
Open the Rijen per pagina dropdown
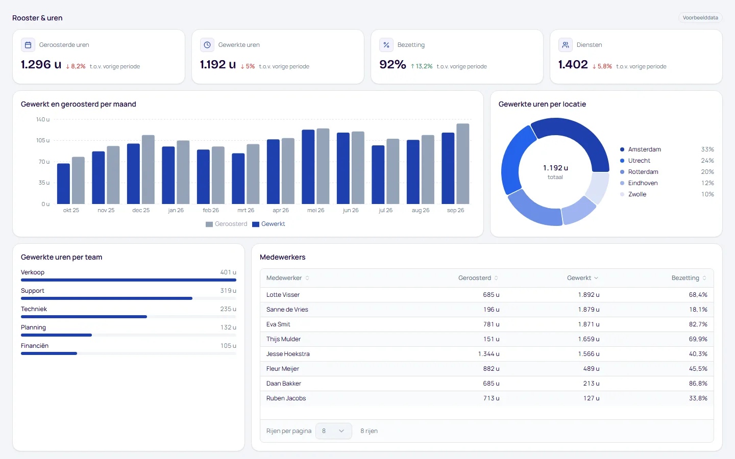[334, 431]
